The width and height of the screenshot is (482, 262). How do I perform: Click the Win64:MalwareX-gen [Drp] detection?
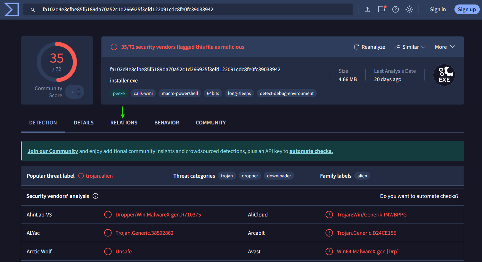click(368, 251)
